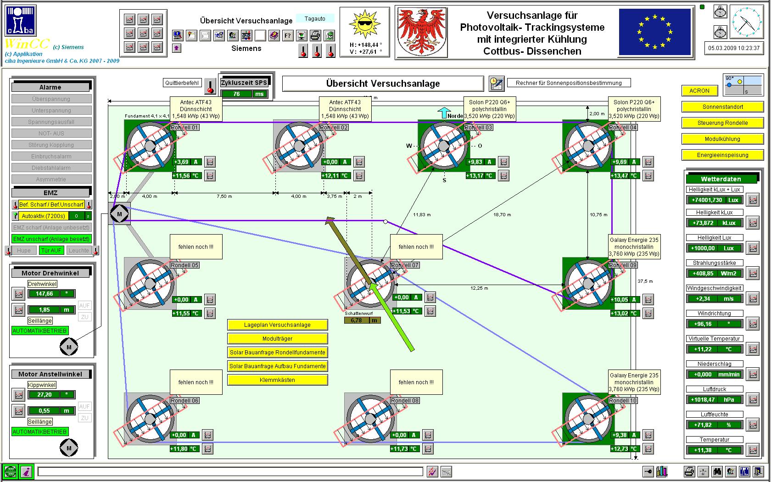Image resolution: width=771 pixels, height=482 pixels.
Task: Click the key icon in bottom bar
Action: tap(648, 471)
